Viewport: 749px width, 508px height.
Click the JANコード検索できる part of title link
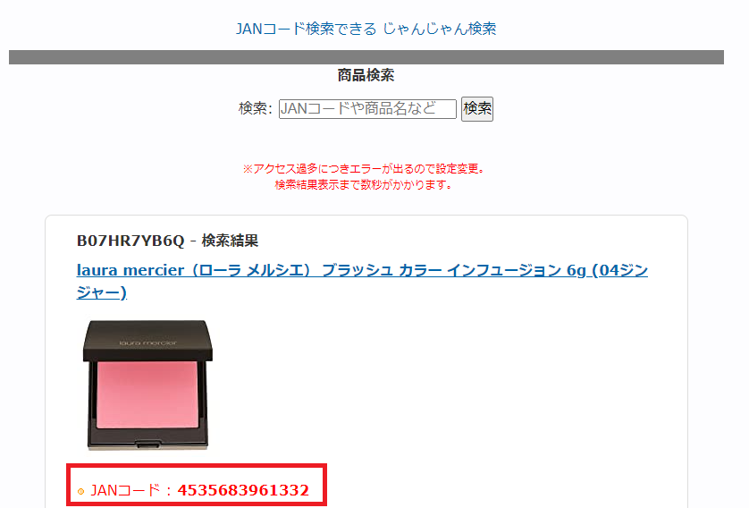[x=307, y=29]
